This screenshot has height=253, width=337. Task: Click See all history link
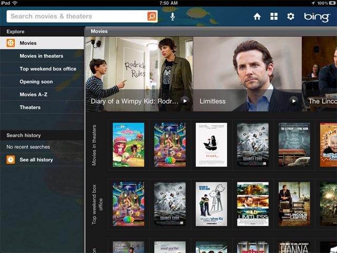pyautogui.click(x=36, y=160)
